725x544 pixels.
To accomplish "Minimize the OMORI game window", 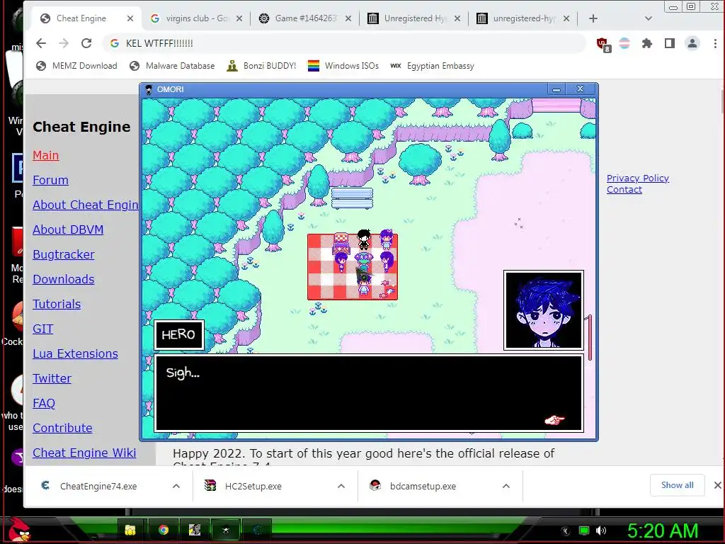I will click(556, 89).
